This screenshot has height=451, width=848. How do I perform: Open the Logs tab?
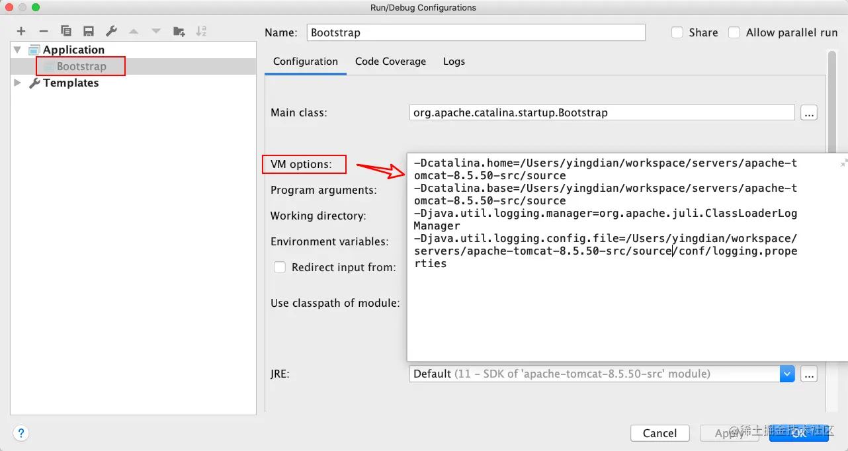[454, 61]
